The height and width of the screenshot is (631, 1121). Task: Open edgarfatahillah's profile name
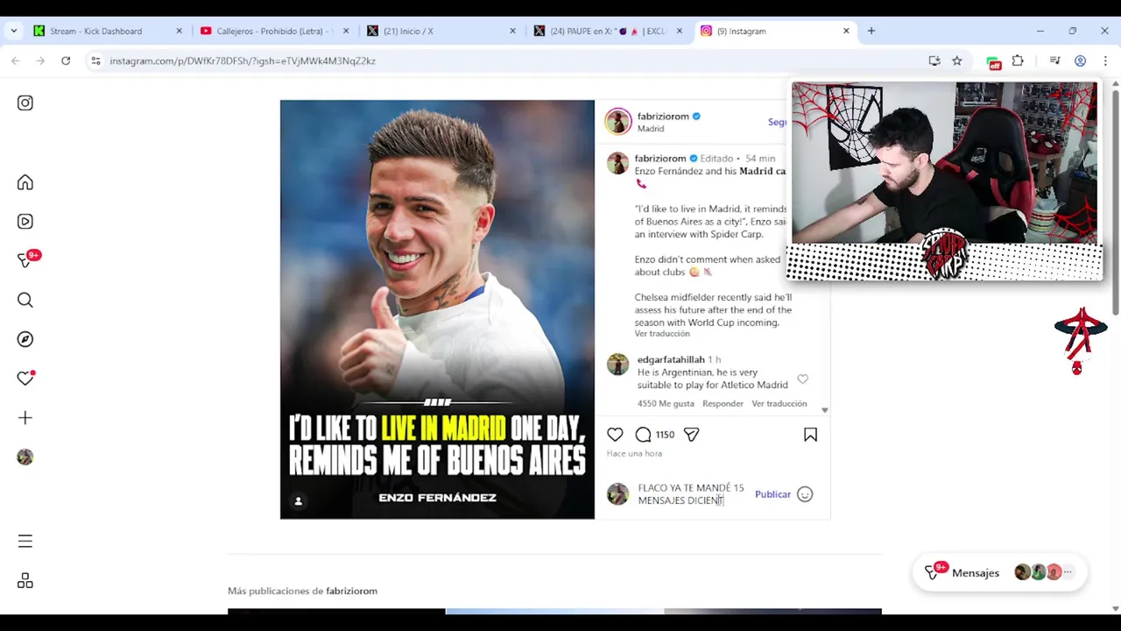coord(671,359)
